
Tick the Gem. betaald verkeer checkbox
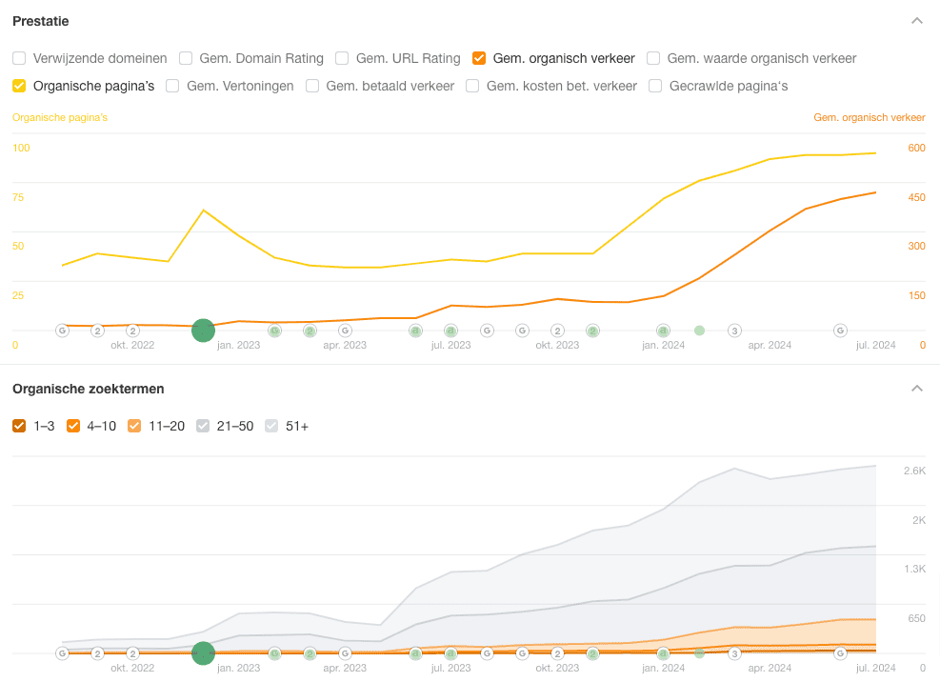point(312,86)
